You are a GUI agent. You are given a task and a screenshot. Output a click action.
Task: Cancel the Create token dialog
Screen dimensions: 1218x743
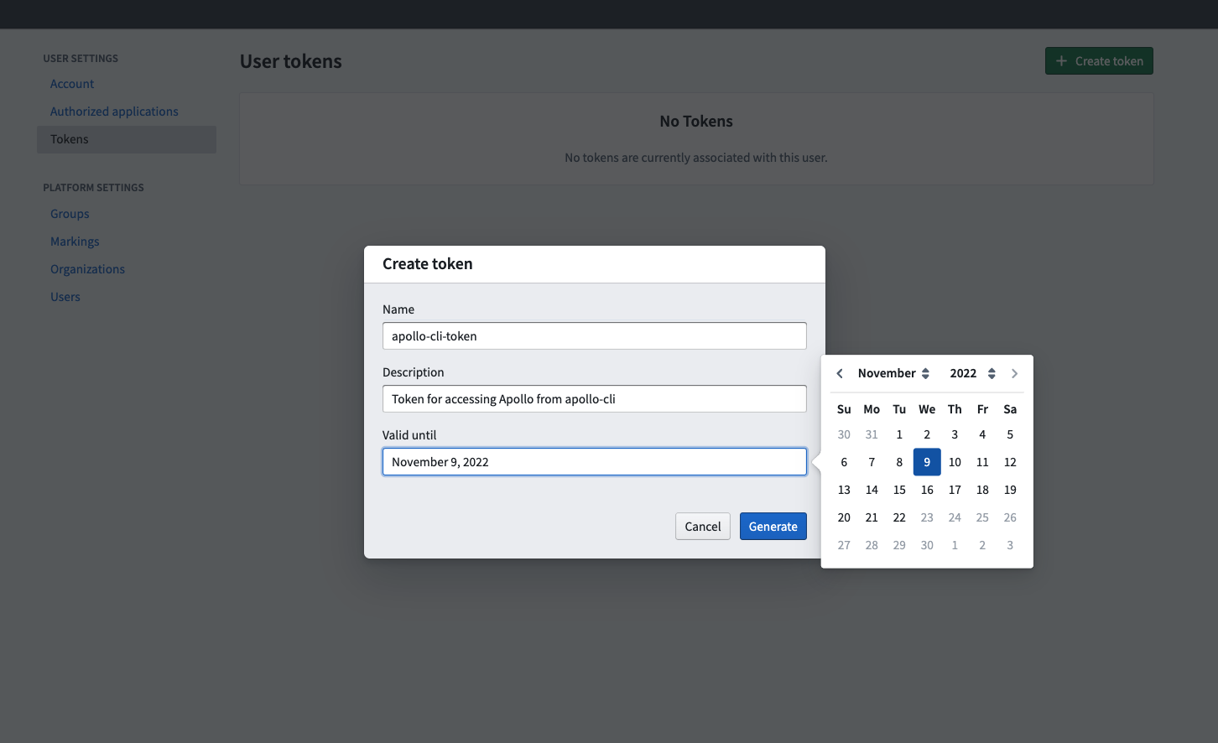pyautogui.click(x=703, y=527)
